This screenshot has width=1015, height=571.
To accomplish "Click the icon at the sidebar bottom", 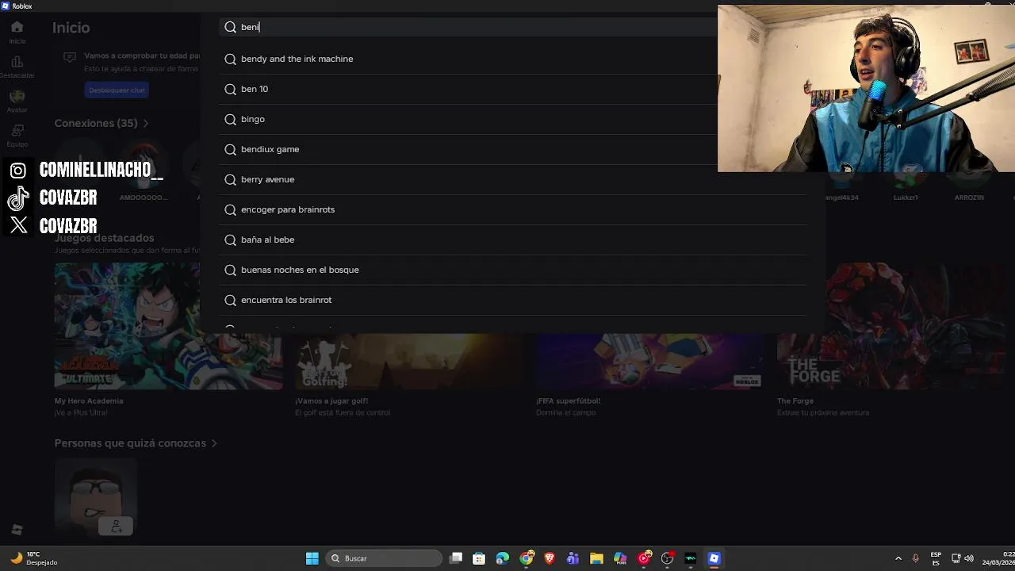I will (17, 530).
